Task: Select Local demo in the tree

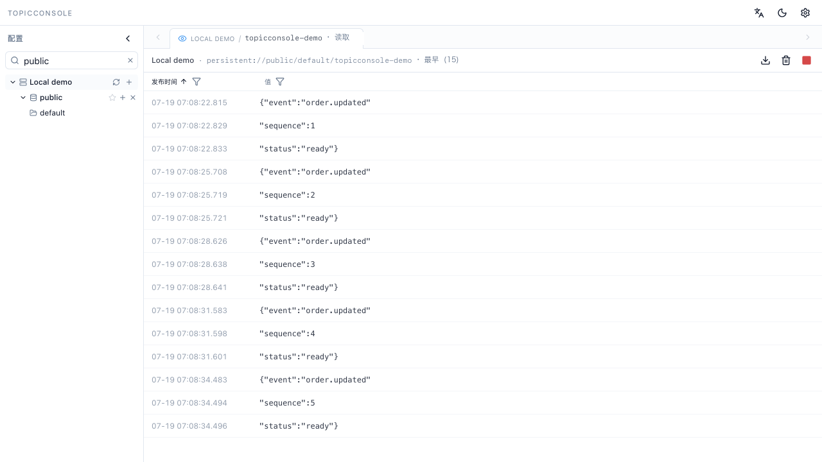Action: [51, 82]
